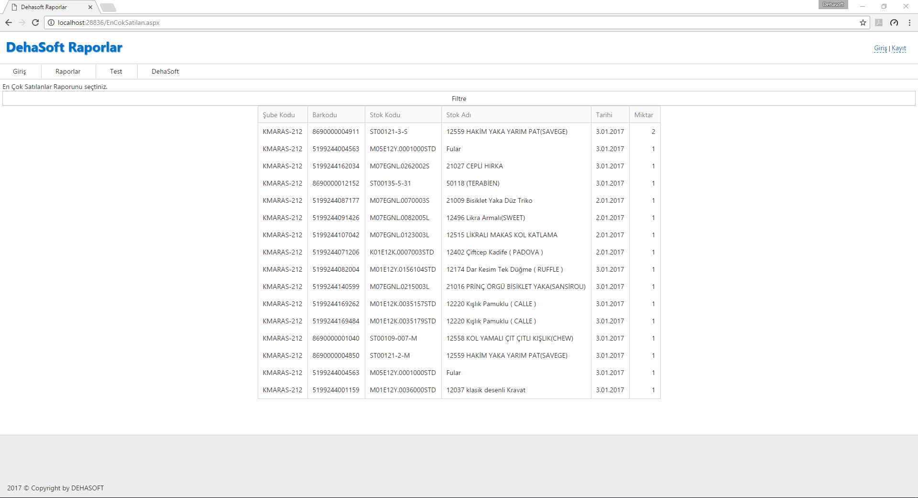Click the grey extension icon beside the star
Viewport: 918px width, 498px height.
(879, 22)
